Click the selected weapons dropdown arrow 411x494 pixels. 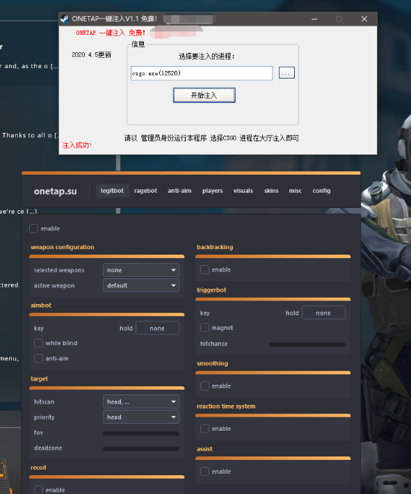(x=174, y=271)
